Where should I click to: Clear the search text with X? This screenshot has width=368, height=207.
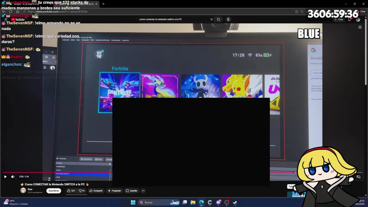tap(212, 19)
